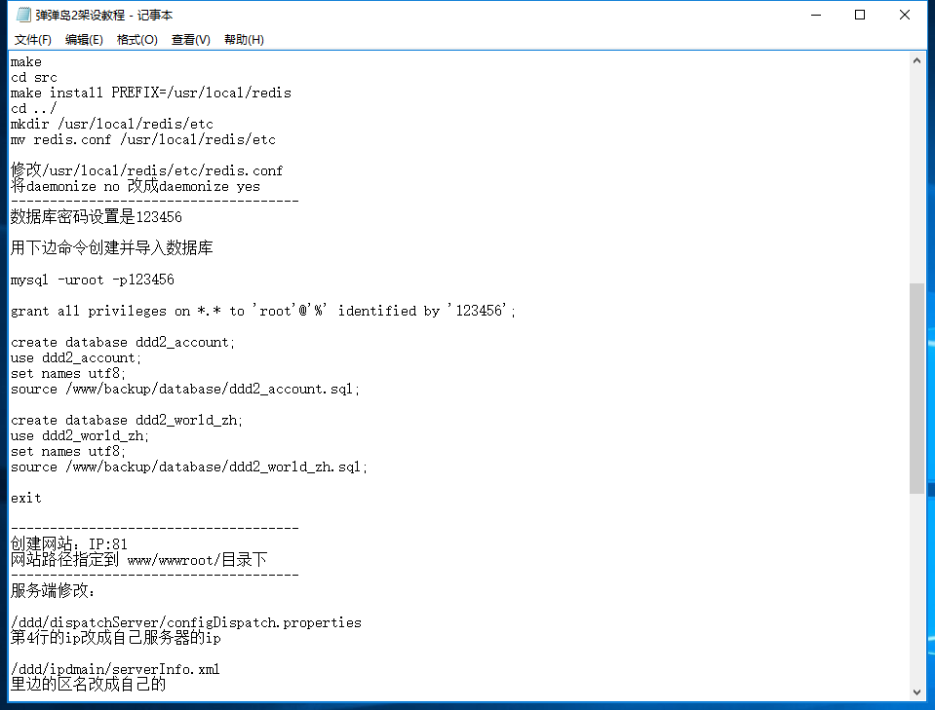Click the line "用下边命令创建并导入数据库"
935x710 pixels.
(111, 247)
